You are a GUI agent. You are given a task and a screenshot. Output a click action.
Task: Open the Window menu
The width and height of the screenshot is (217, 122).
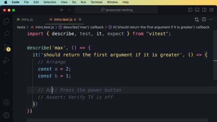point(112,2)
